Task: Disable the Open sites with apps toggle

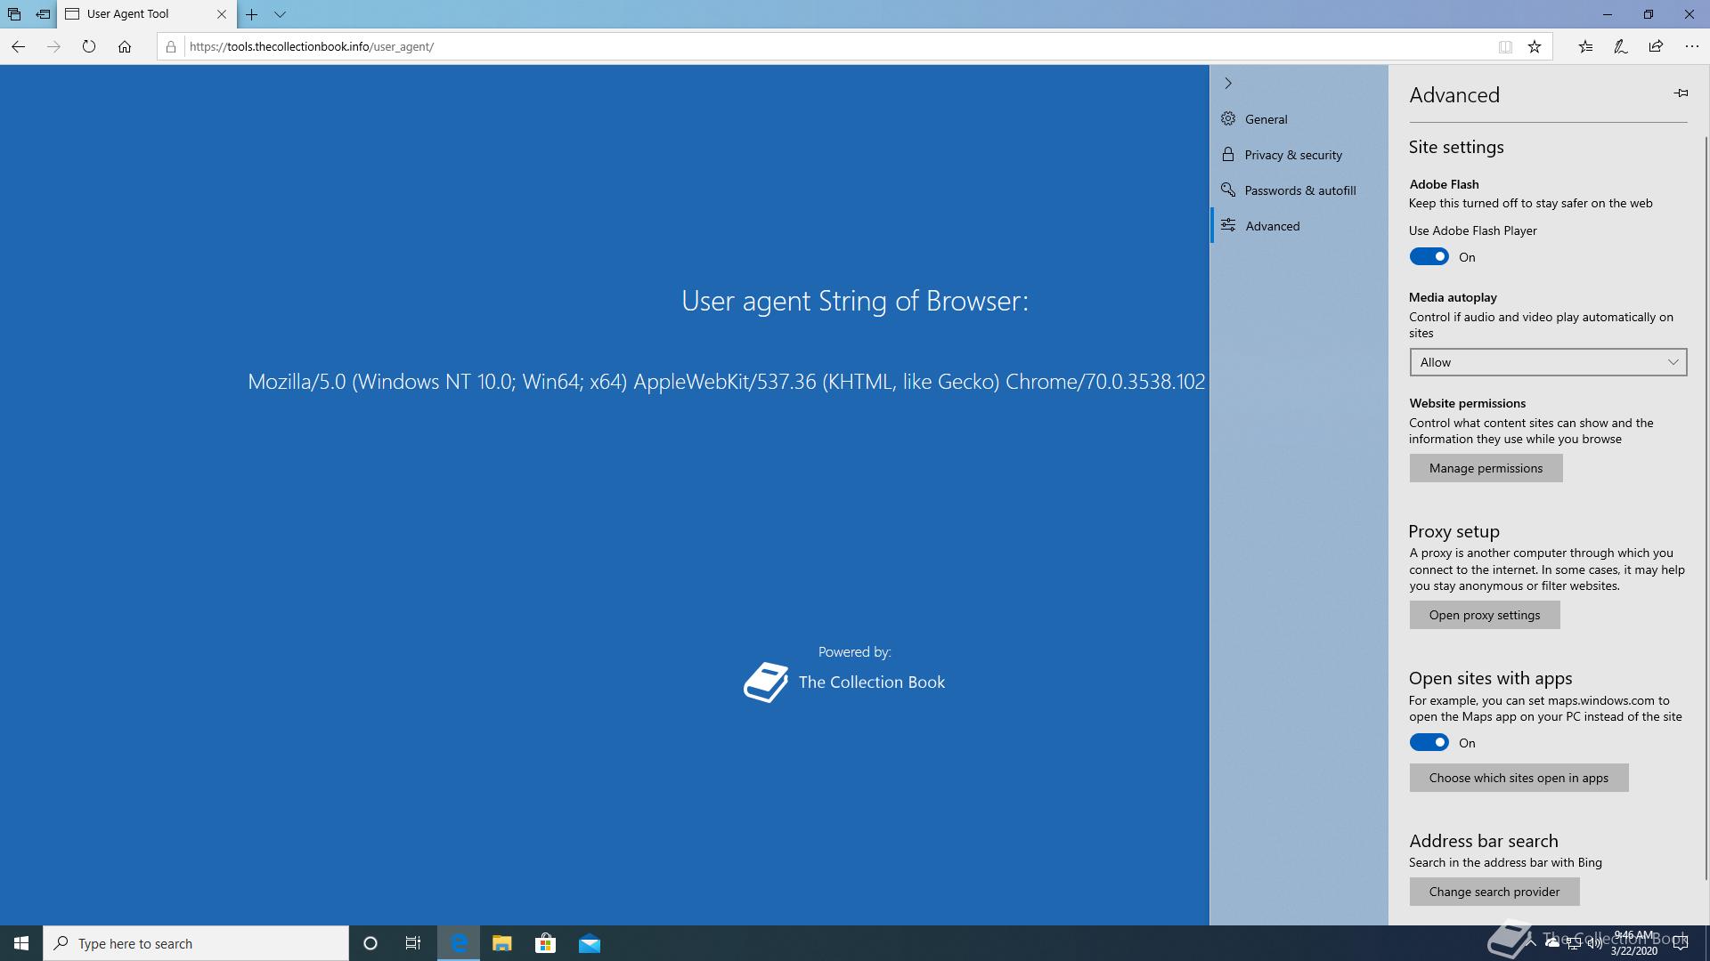Action: coord(1429,743)
